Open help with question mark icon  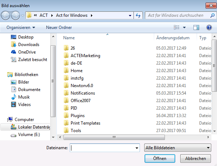point(209,27)
